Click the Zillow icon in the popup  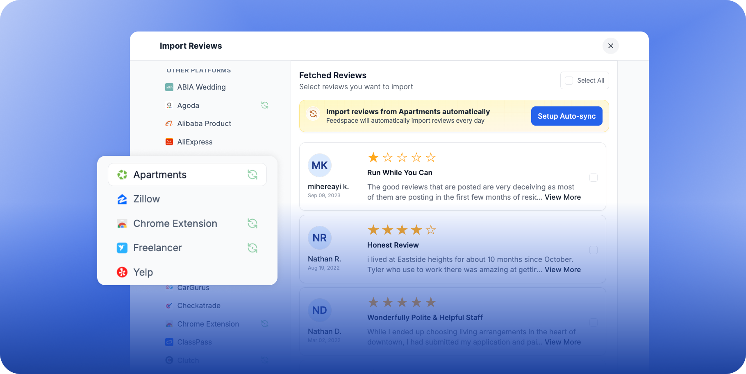click(x=122, y=199)
